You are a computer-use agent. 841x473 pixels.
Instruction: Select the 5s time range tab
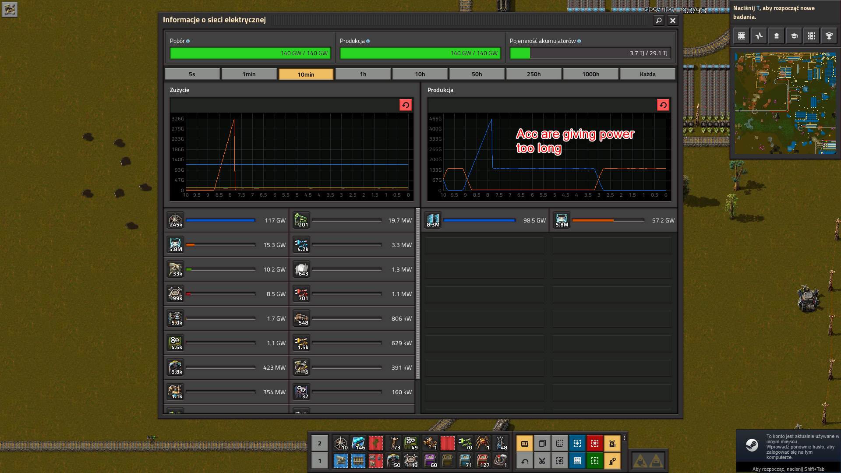(192, 74)
